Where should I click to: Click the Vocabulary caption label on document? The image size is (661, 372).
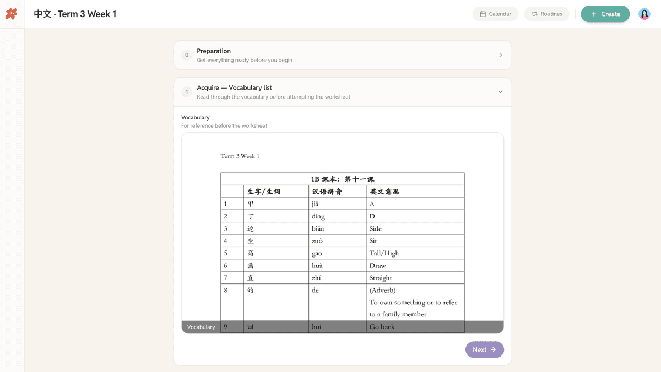click(x=201, y=327)
